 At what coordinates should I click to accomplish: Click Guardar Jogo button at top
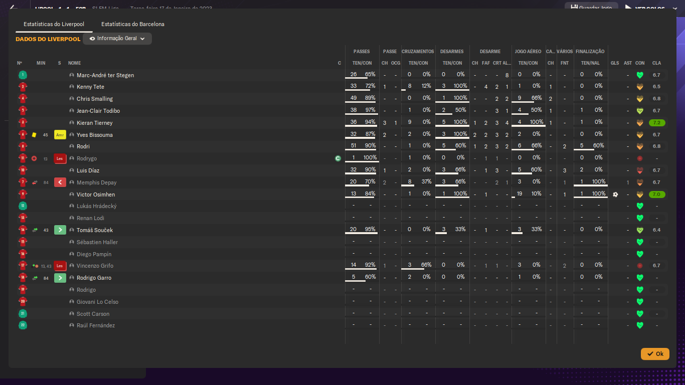coord(591,8)
